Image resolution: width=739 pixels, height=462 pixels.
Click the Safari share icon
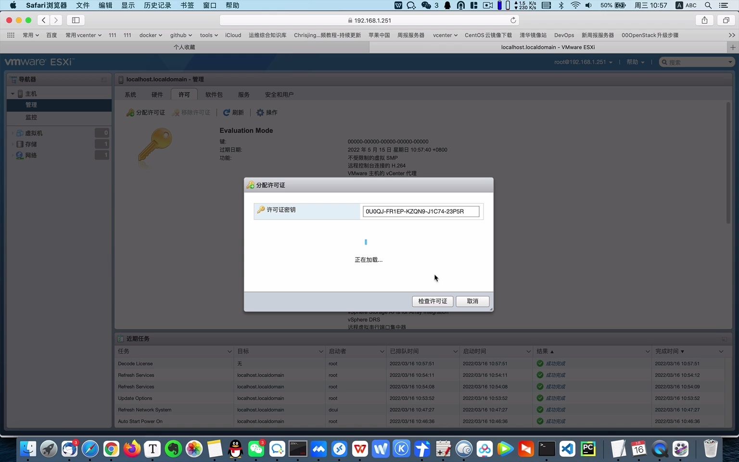coord(704,20)
